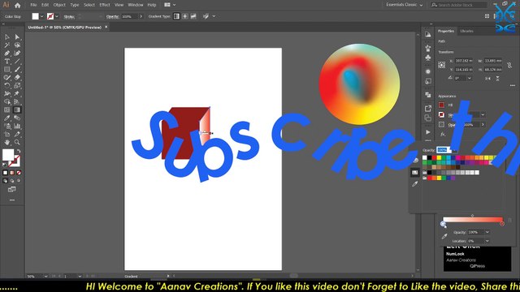520x292 pixels.
Task: Select Freeform gradient type
Action: click(x=193, y=16)
